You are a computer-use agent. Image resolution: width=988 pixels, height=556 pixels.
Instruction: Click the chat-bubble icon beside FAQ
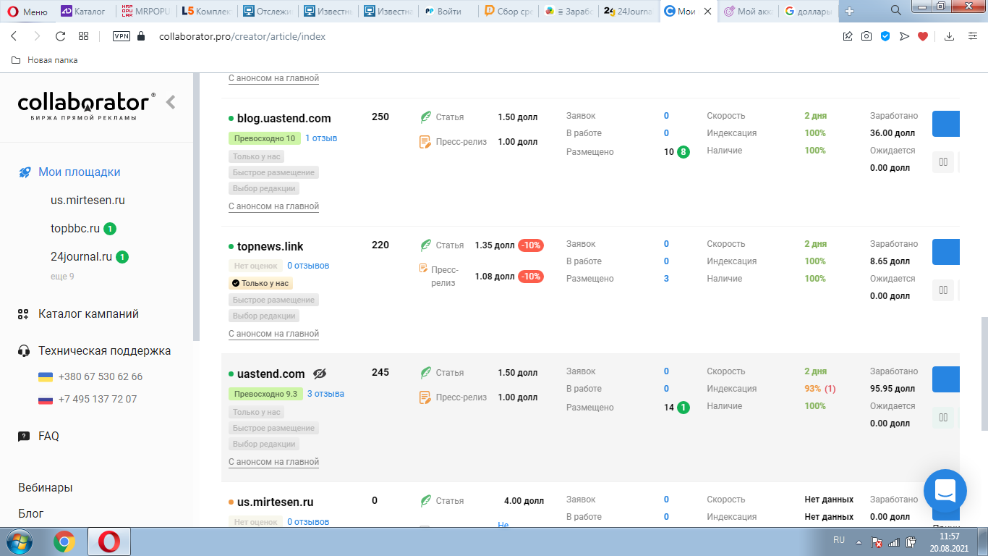pos(24,437)
